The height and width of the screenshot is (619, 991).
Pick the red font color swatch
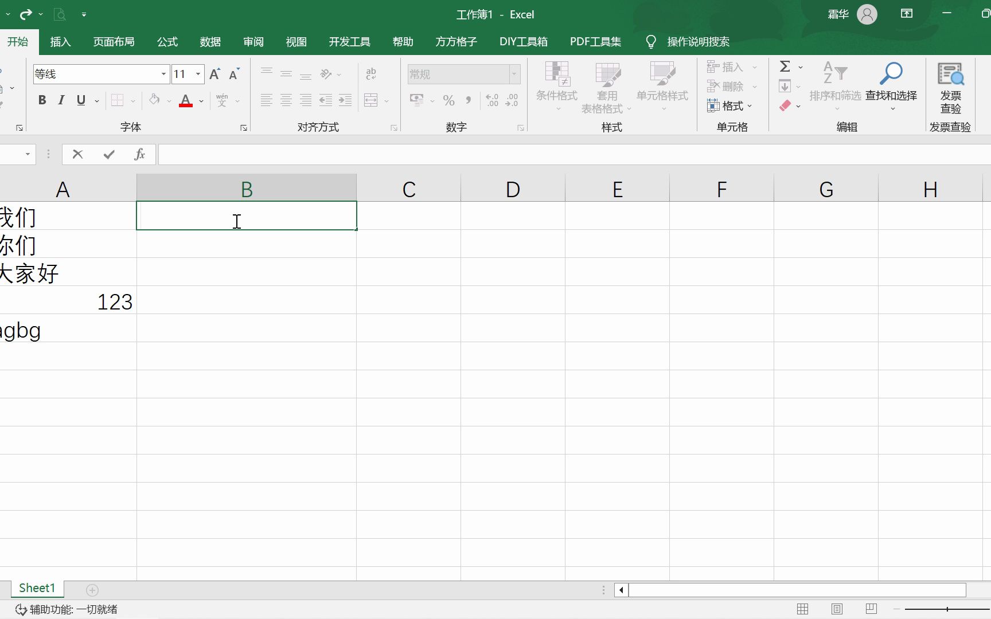(x=185, y=106)
